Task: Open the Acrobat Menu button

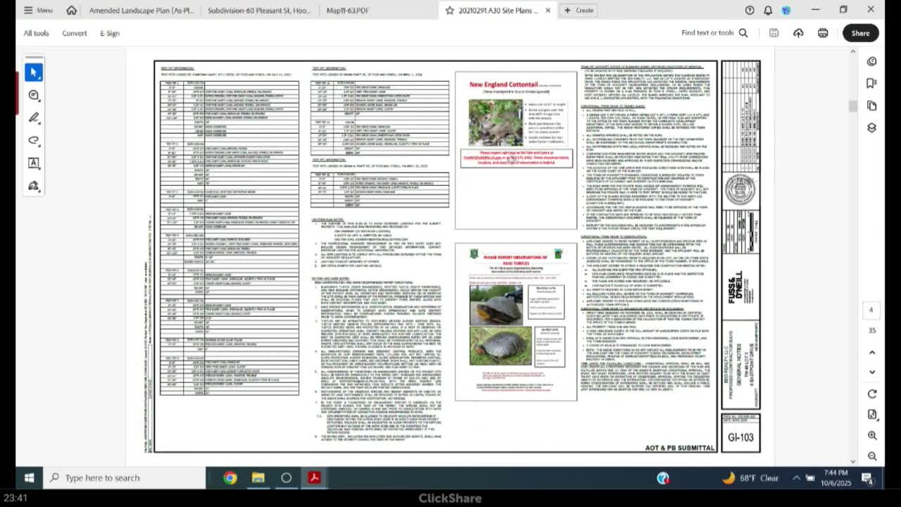Action: (x=38, y=11)
